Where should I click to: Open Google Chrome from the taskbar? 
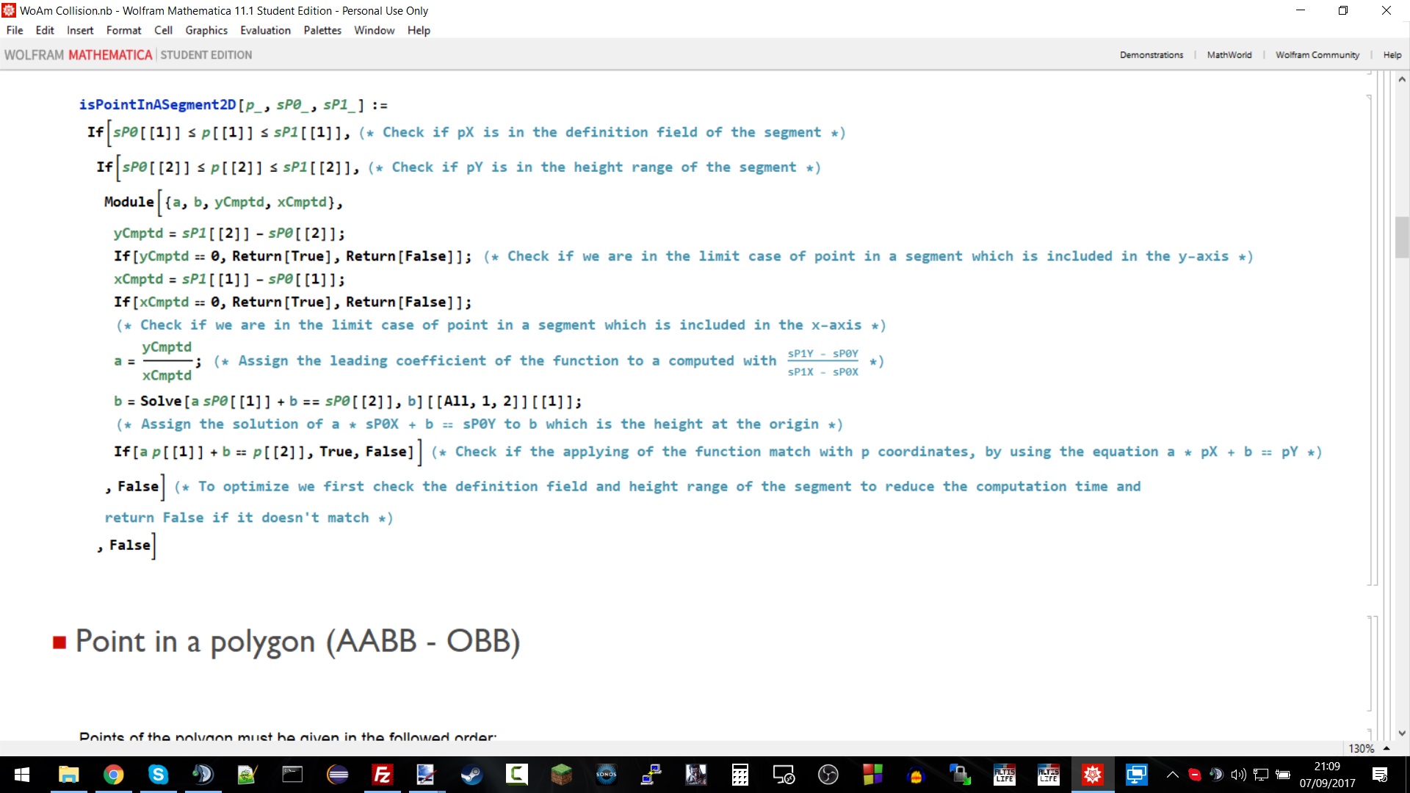click(x=113, y=775)
